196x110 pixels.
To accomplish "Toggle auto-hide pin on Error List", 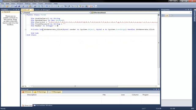I will tap(156, 89).
